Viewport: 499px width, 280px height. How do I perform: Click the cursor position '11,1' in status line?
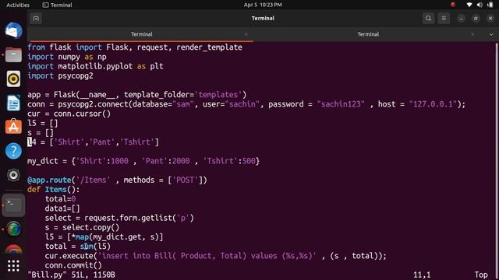422,275
